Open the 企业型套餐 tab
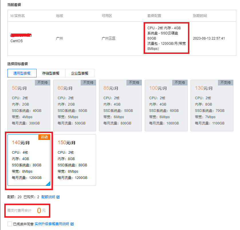Image resolution: width=240 pixels, height=230 pixels. click(80, 73)
